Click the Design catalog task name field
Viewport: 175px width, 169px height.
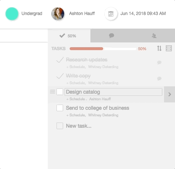coord(113,92)
